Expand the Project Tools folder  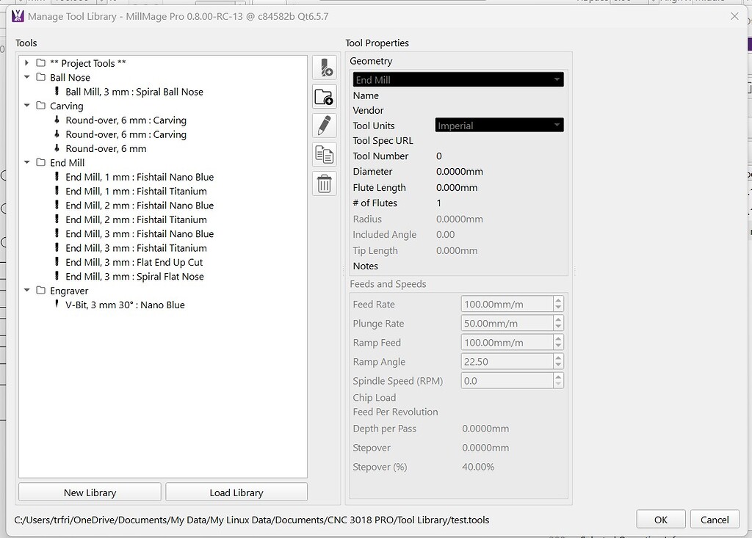pyautogui.click(x=27, y=63)
